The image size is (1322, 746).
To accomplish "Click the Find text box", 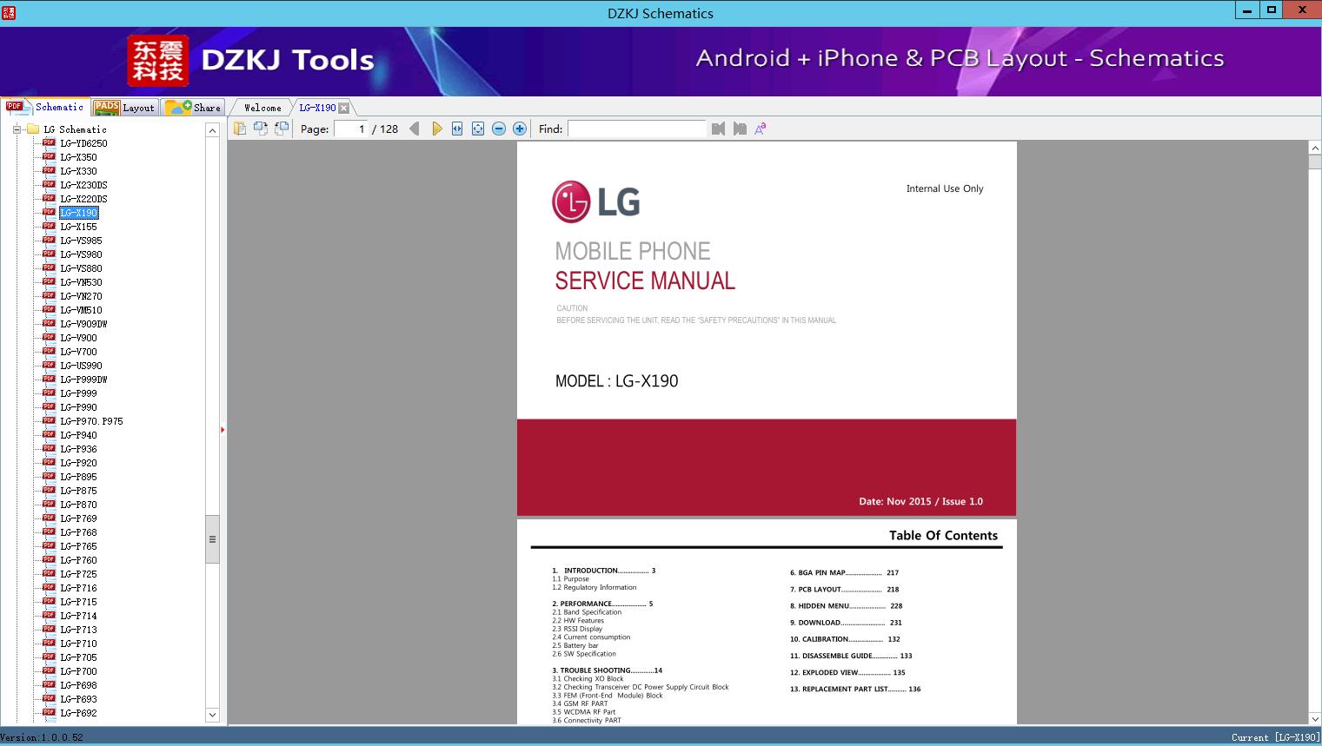I will click(637, 129).
